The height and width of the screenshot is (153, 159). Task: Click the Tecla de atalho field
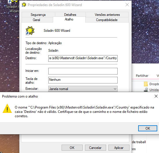(x=83, y=80)
